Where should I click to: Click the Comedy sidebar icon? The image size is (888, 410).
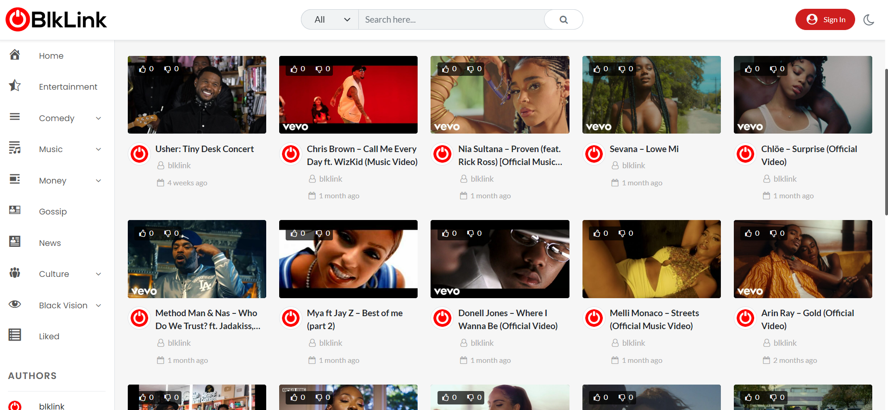15,117
